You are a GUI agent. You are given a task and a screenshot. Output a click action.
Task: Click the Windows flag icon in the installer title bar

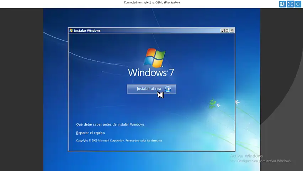pos(71,30)
